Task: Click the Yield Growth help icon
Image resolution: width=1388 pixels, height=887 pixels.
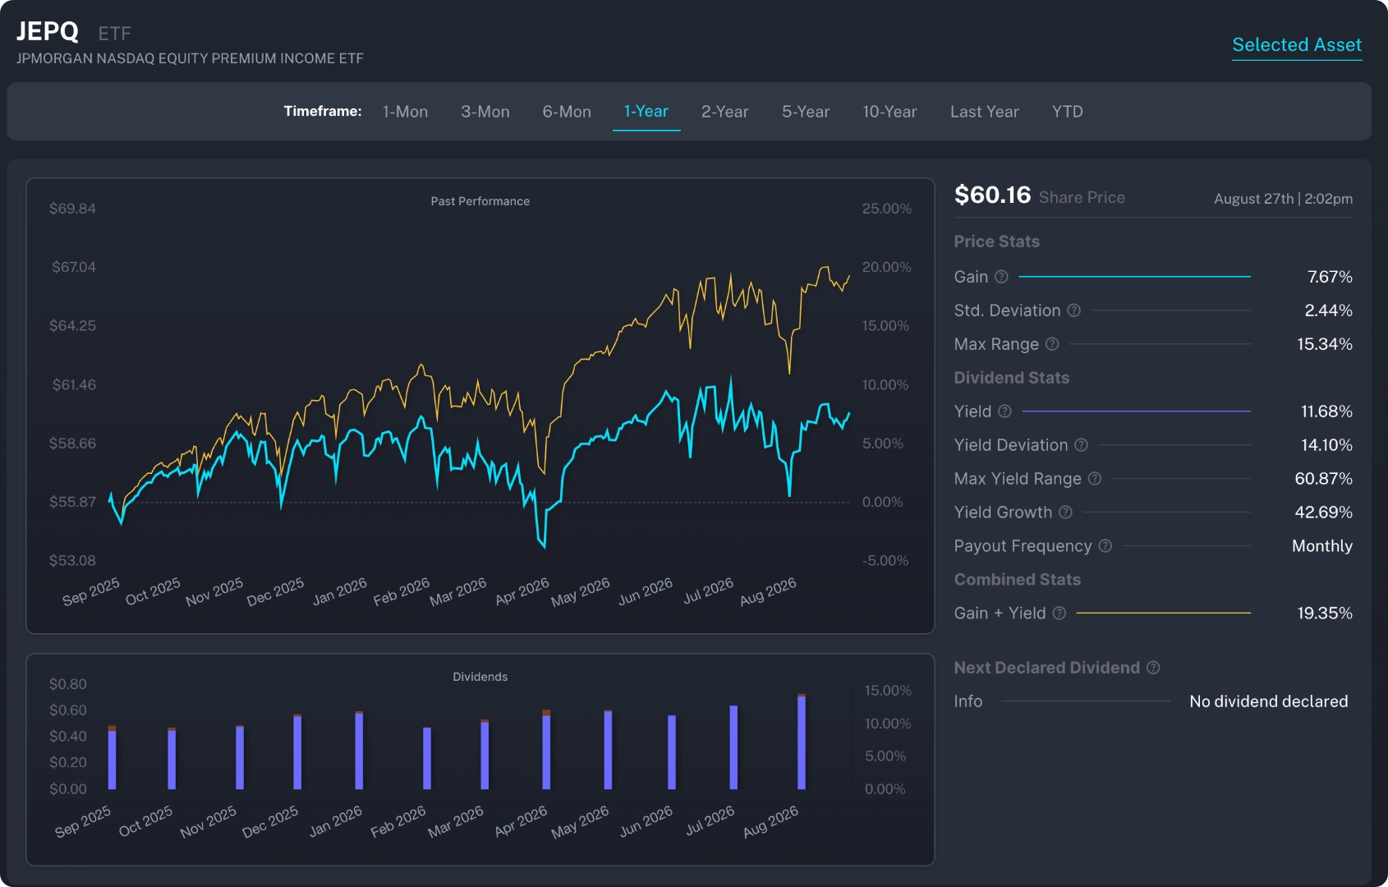Action: coord(1065,512)
